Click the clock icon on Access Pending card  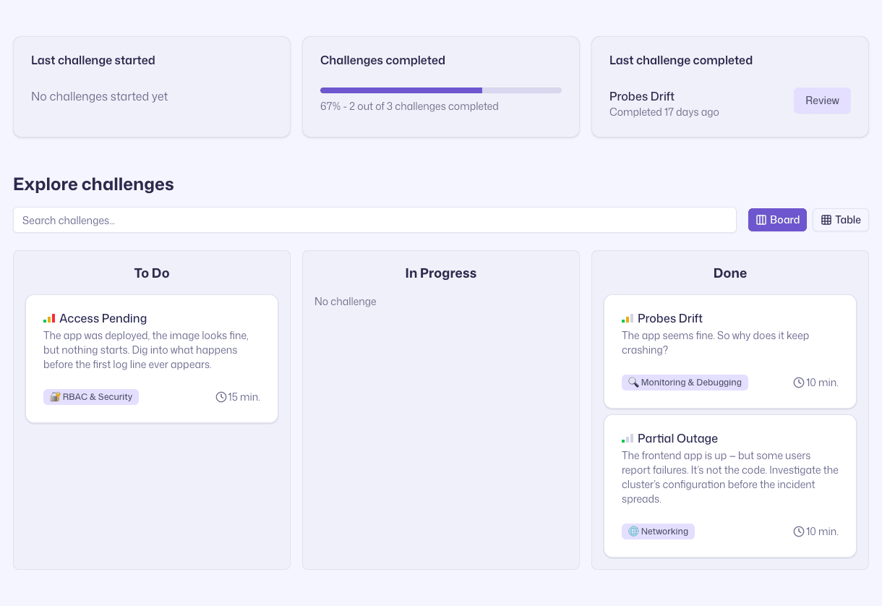(x=221, y=397)
